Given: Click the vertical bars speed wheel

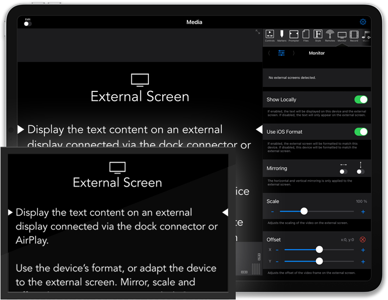Looking at the screenshot, I should tap(256, 269).
